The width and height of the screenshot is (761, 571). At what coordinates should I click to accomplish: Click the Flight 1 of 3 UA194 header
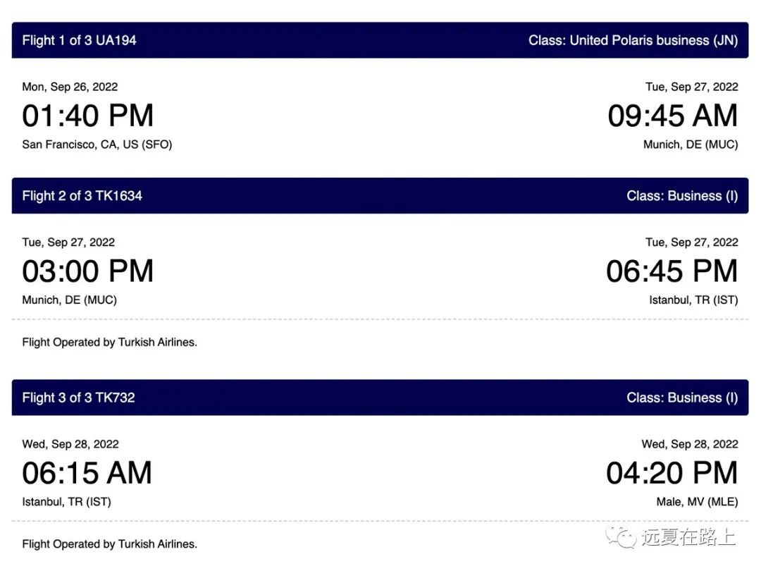79,40
